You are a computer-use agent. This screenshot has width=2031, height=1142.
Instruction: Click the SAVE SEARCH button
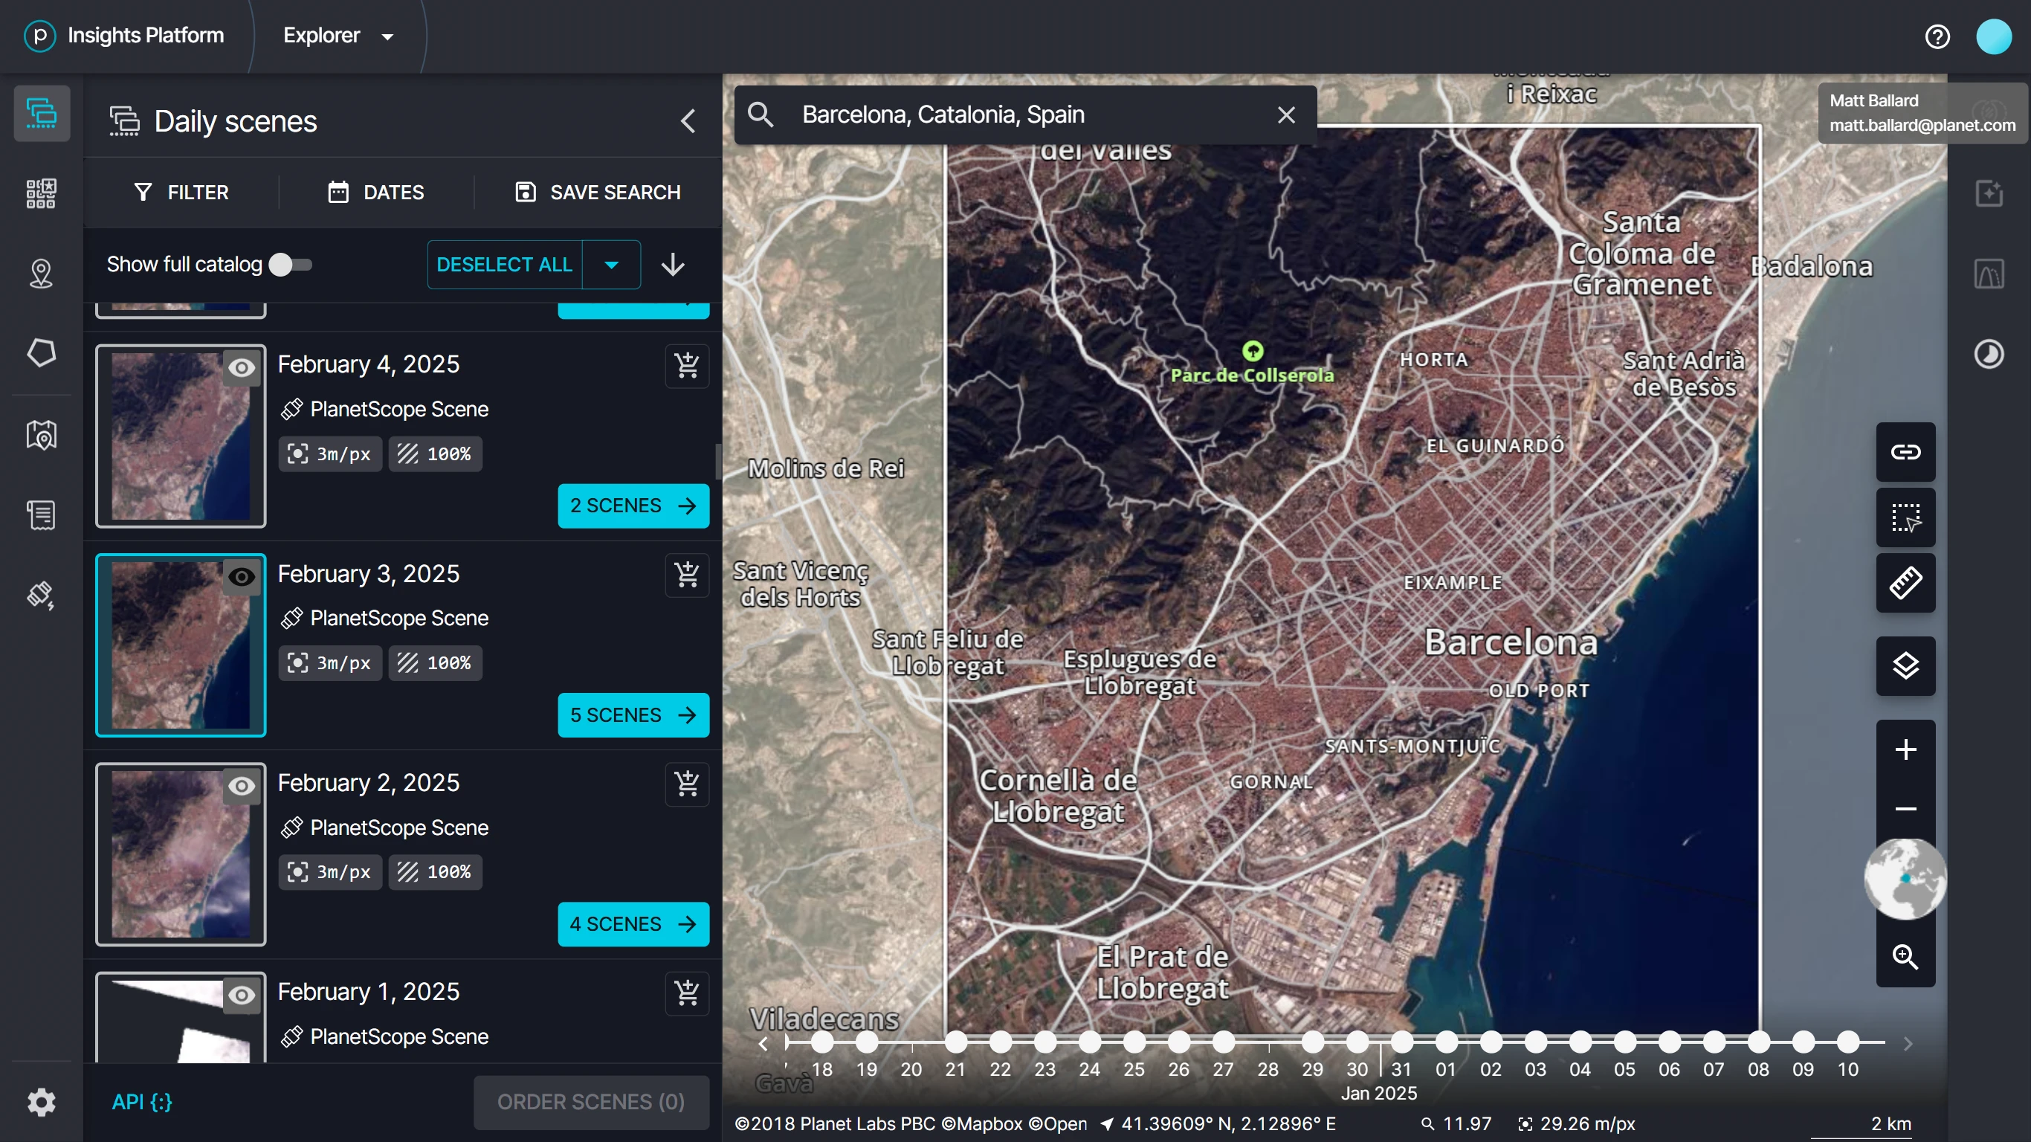[x=597, y=193]
